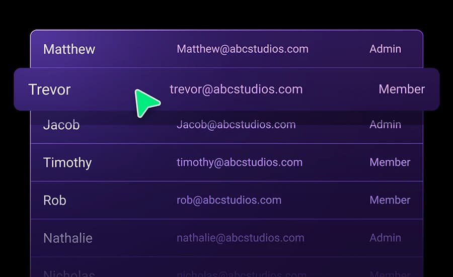This screenshot has height=277, width=453.
Task: Click the green cursor arrow icon
Action: [x=147, y=103]
